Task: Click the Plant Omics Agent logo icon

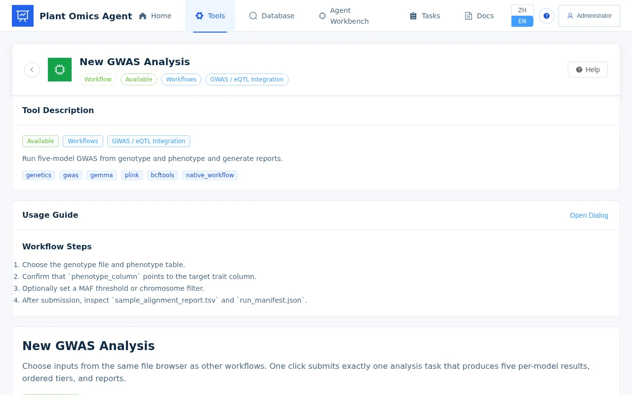Action: 23,16
